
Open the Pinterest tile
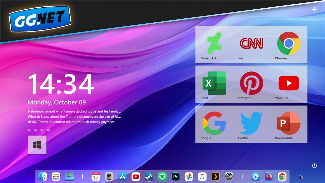251,84
